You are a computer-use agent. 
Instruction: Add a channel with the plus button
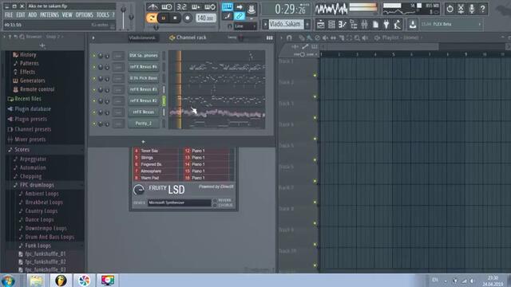coord(143,142)
